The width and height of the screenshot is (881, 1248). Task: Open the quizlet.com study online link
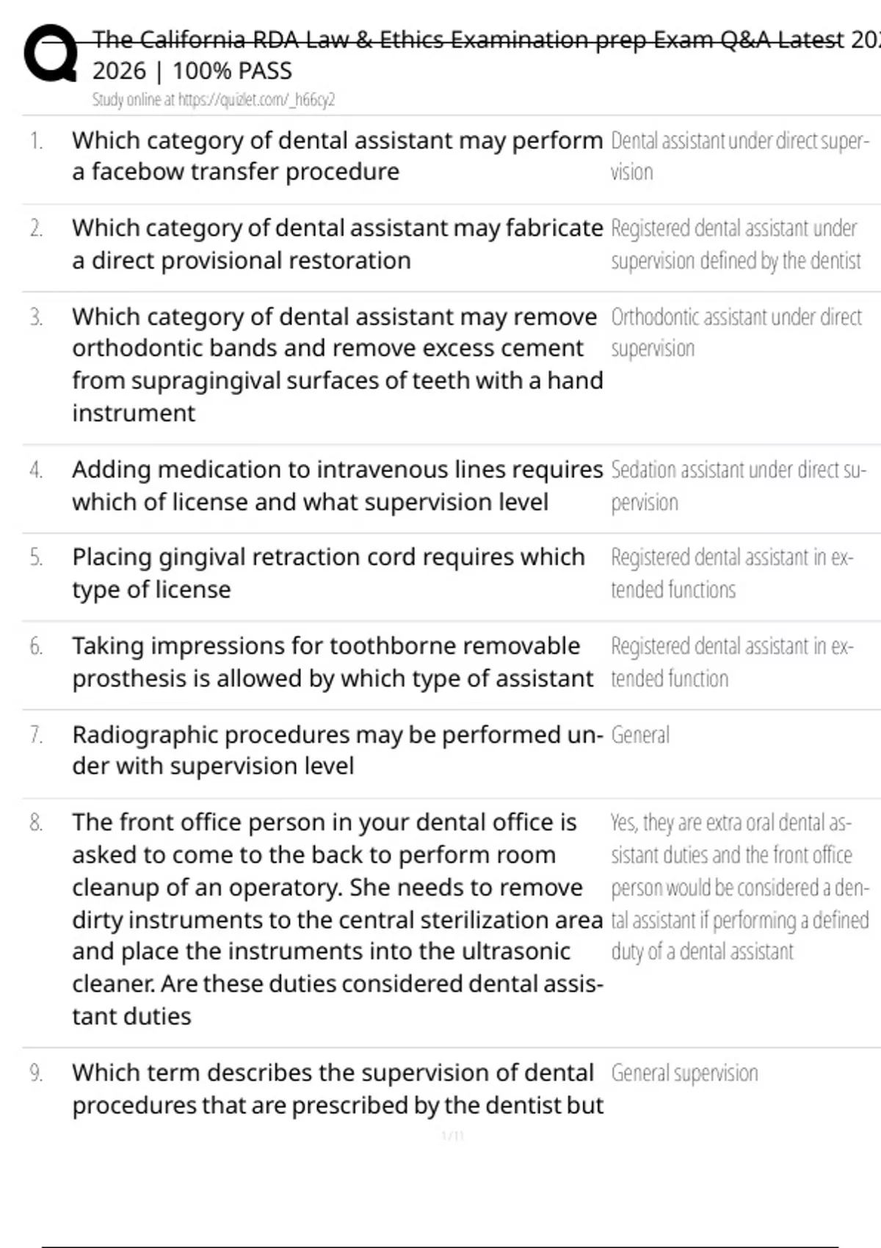point(213,100)
